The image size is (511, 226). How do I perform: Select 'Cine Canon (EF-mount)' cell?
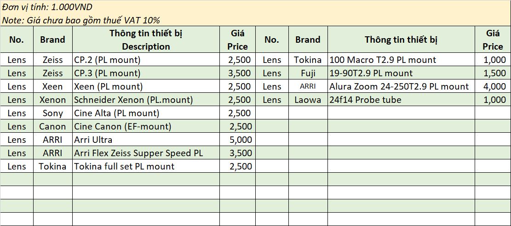146,126
